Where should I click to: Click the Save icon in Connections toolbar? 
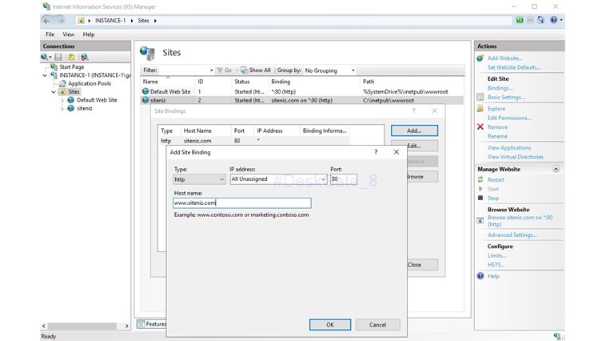[58, 57]
